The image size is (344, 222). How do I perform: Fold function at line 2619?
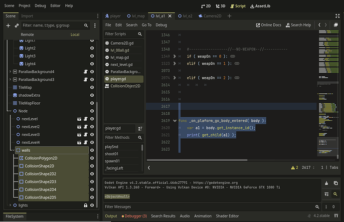175,121
